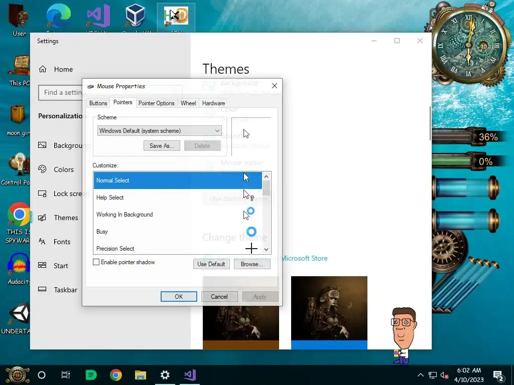Confirm Mouse Properties with OK
Viewport: 514px width, 385px height.
[179, 296]
